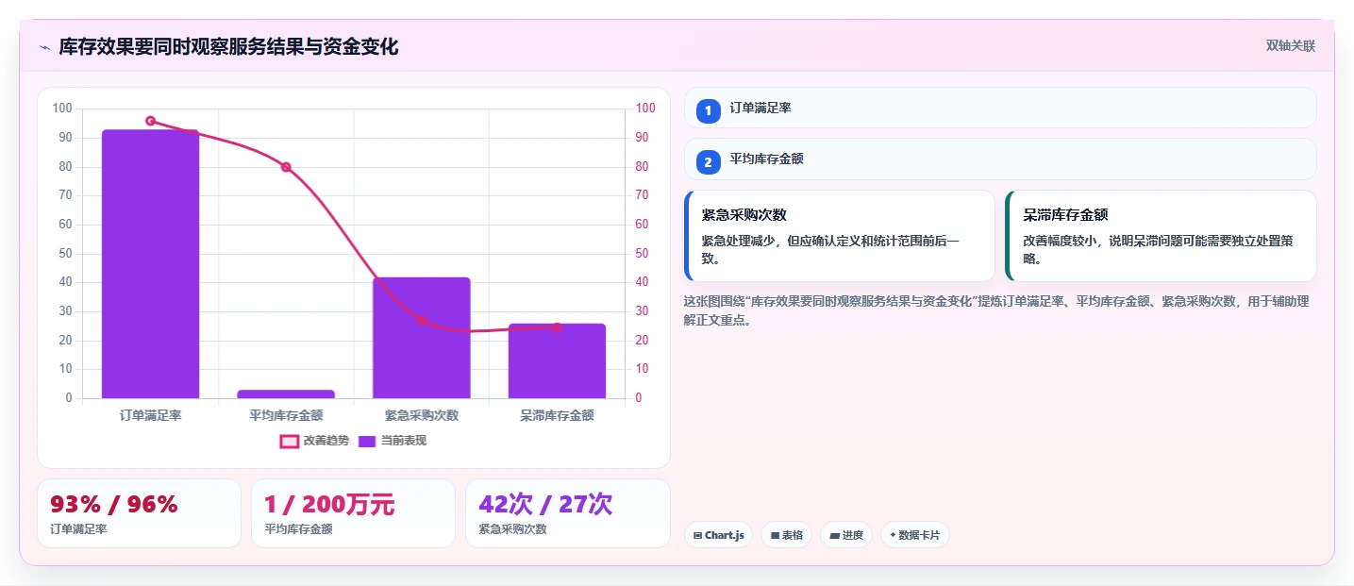The height and width of the screenshot is (586, 1354).
Task: Click trend line point at 平均库存金额
Action: coord(286,167)
